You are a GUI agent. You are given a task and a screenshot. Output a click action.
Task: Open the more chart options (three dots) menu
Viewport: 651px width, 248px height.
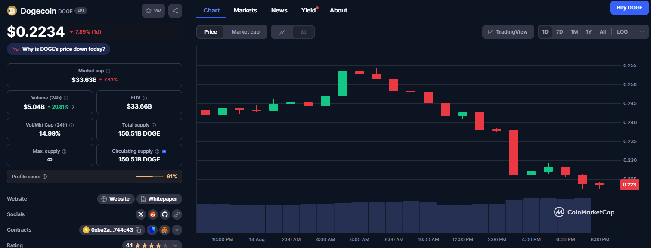tap(642, 32)
